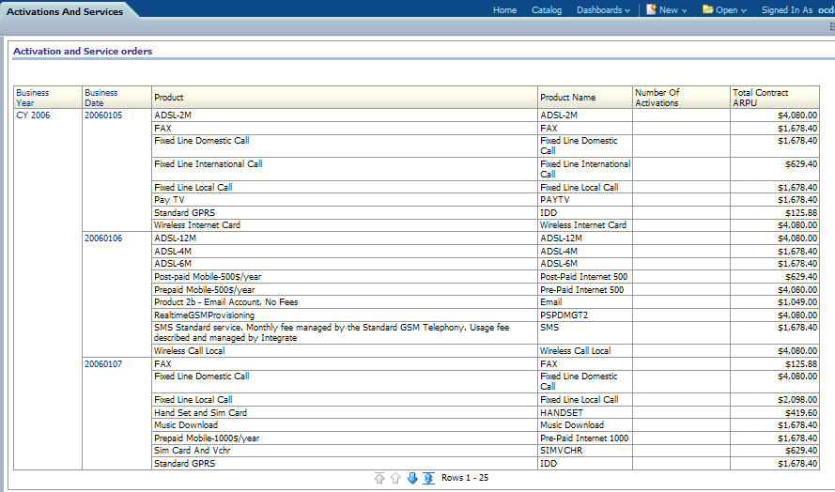Screen dimensions: 835x492
Task: Select Wireless Call Local product cell
Action: [345, 350]
